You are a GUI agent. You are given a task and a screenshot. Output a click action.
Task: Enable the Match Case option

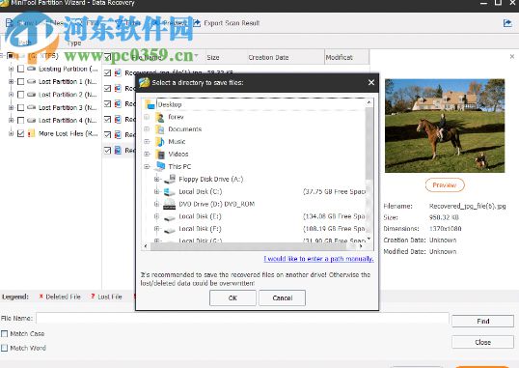[x=4, y=333]
